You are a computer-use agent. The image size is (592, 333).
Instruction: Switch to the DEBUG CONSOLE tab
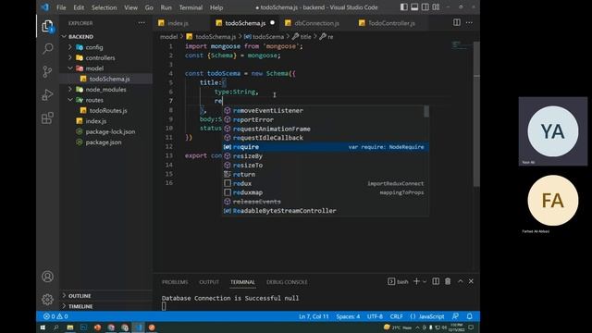pyautogui.click(x=287, y=282)
